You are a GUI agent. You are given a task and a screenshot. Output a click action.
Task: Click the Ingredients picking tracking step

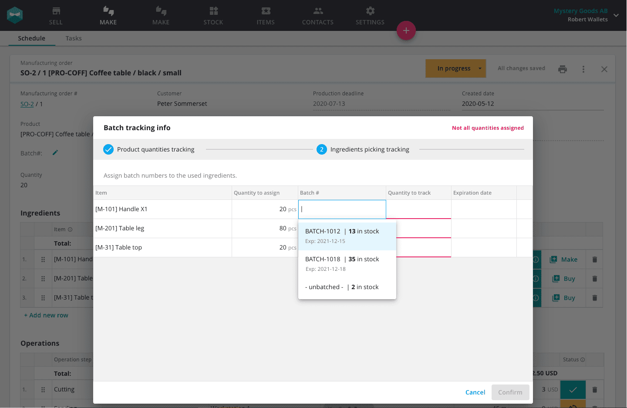click(363, 149)
